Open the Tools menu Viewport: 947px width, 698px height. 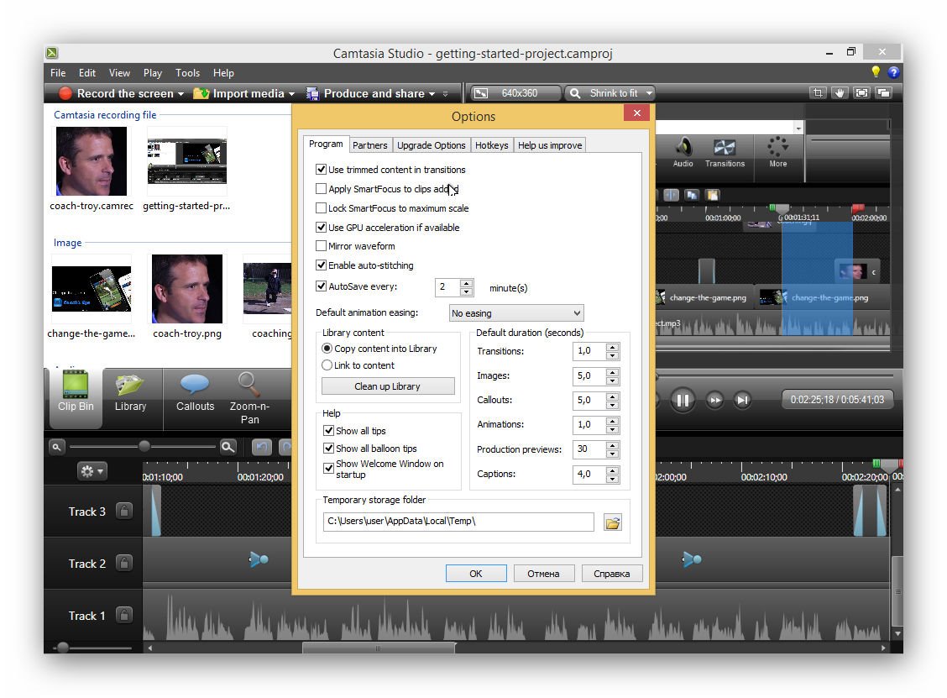tap(187, 72)
